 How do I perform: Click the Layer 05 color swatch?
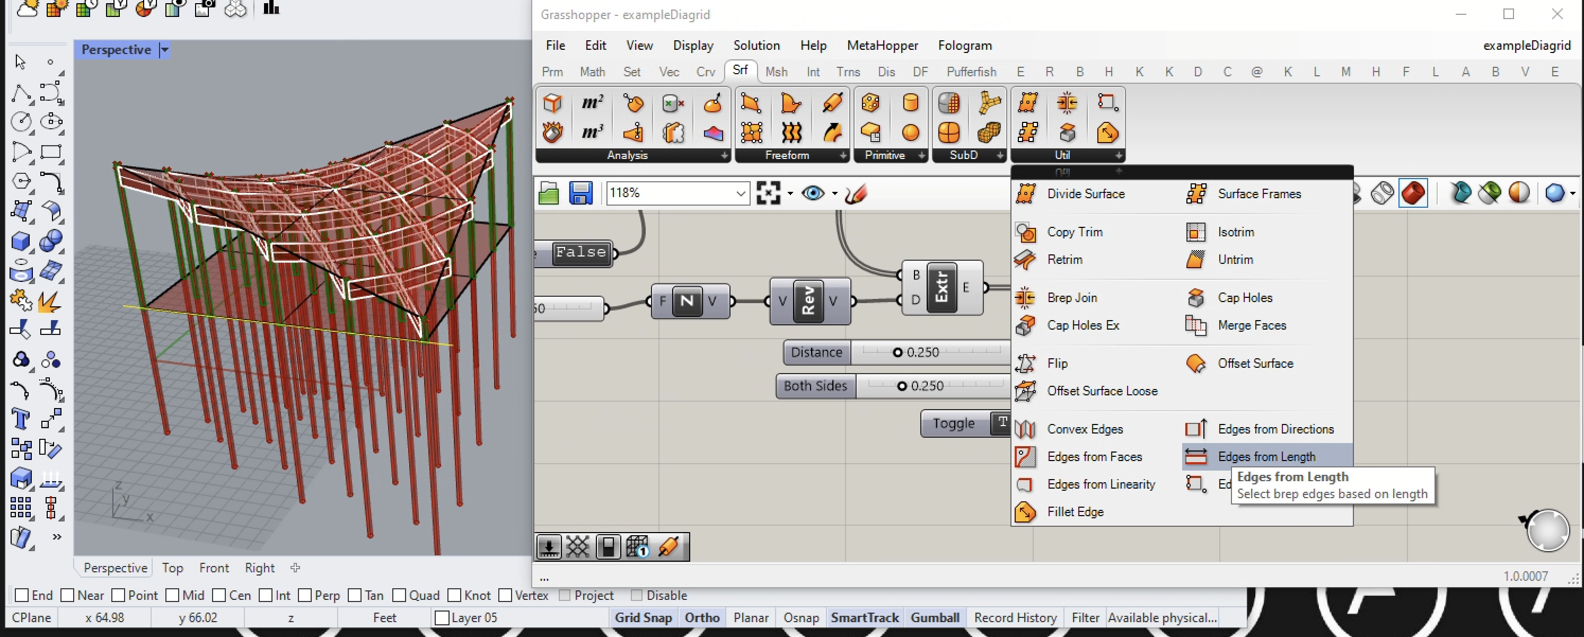click(x=442, y=618)
